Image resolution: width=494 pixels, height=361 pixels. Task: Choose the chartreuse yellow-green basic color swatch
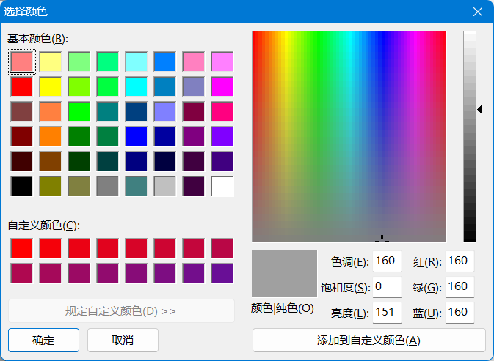79,86
